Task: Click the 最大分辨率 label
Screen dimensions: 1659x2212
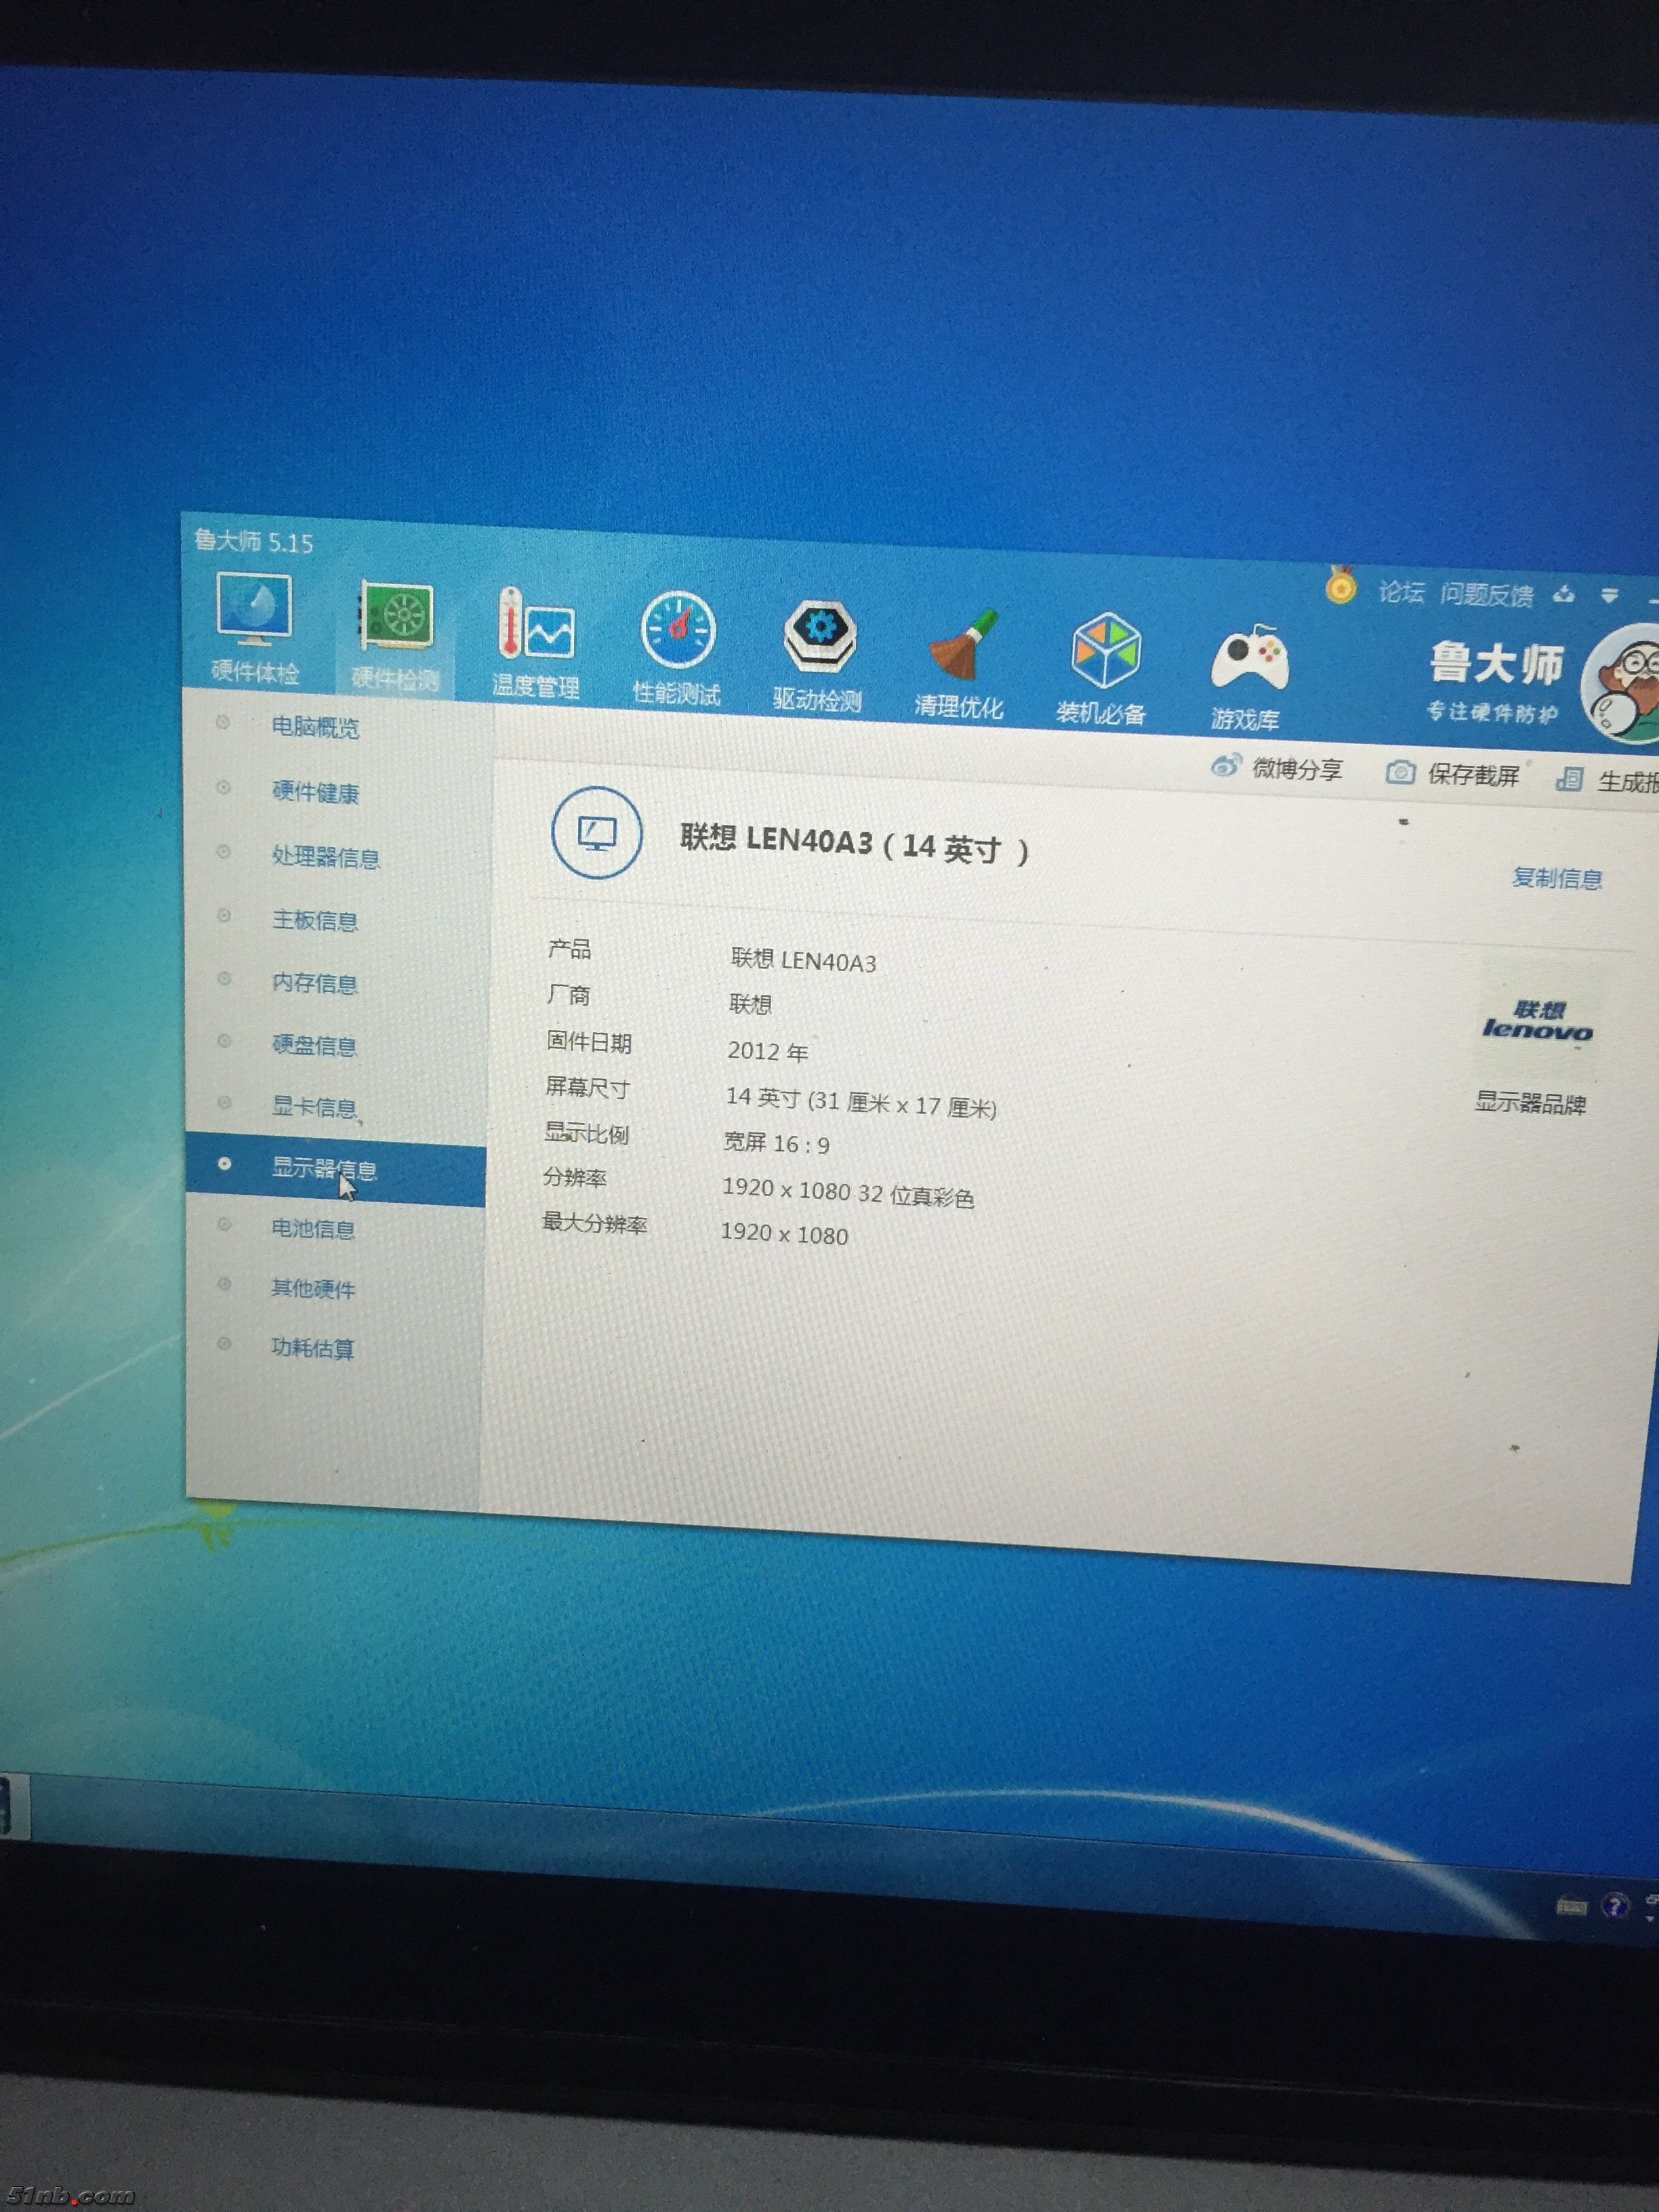Action: [595, 1223]
